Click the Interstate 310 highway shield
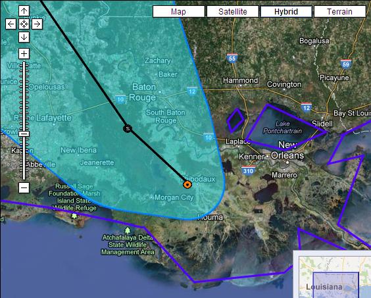 point(249,170)
